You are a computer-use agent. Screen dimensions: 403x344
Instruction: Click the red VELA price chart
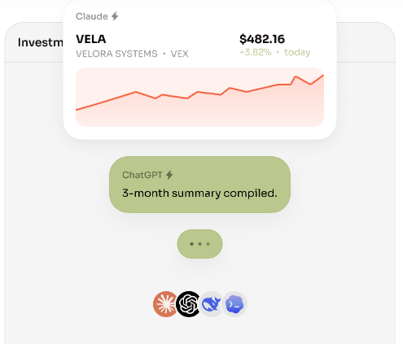[x=199, y=97]
